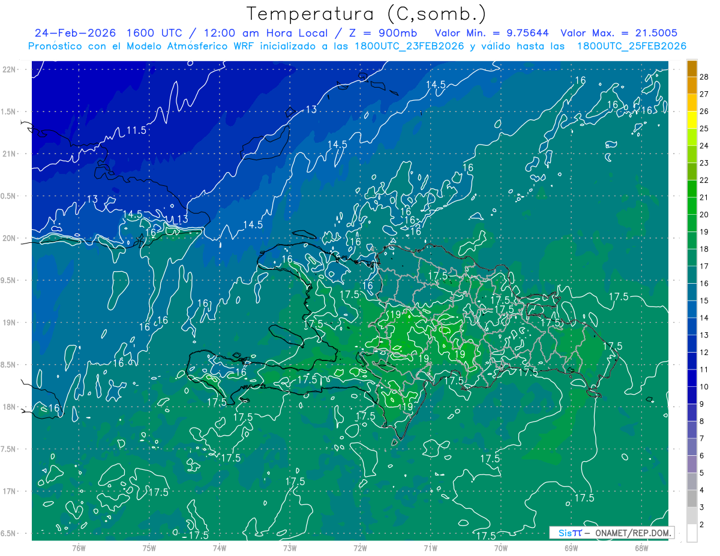
Task: Click the '27' color scale label
Action: coord(705,94)
